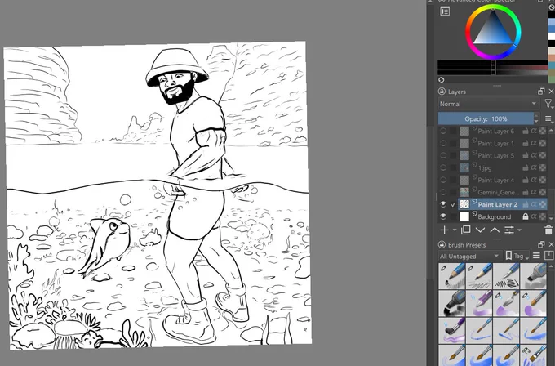Move layer up with the up chevron
Viewport: 555px width, 366px height.
click(495, 230)
